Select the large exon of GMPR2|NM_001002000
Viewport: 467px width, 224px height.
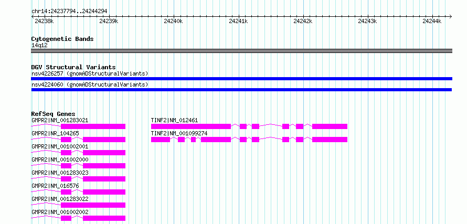pos(104,166)
